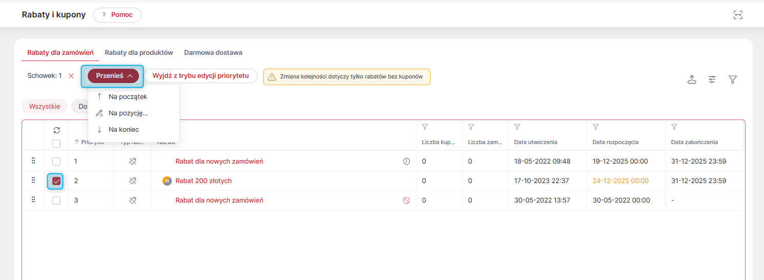764x280 pixels.
Task: Switch to Darmowa dostawa tab
Action: pos(213,52)
